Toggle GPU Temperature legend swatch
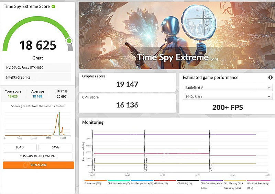Viewport: 275px width, 194px height. [x=142, y=181]
